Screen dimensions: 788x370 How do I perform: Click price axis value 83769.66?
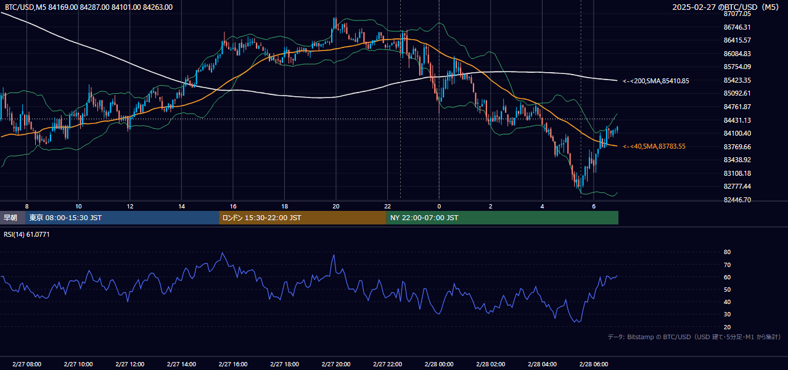click(x=737, y=147)
